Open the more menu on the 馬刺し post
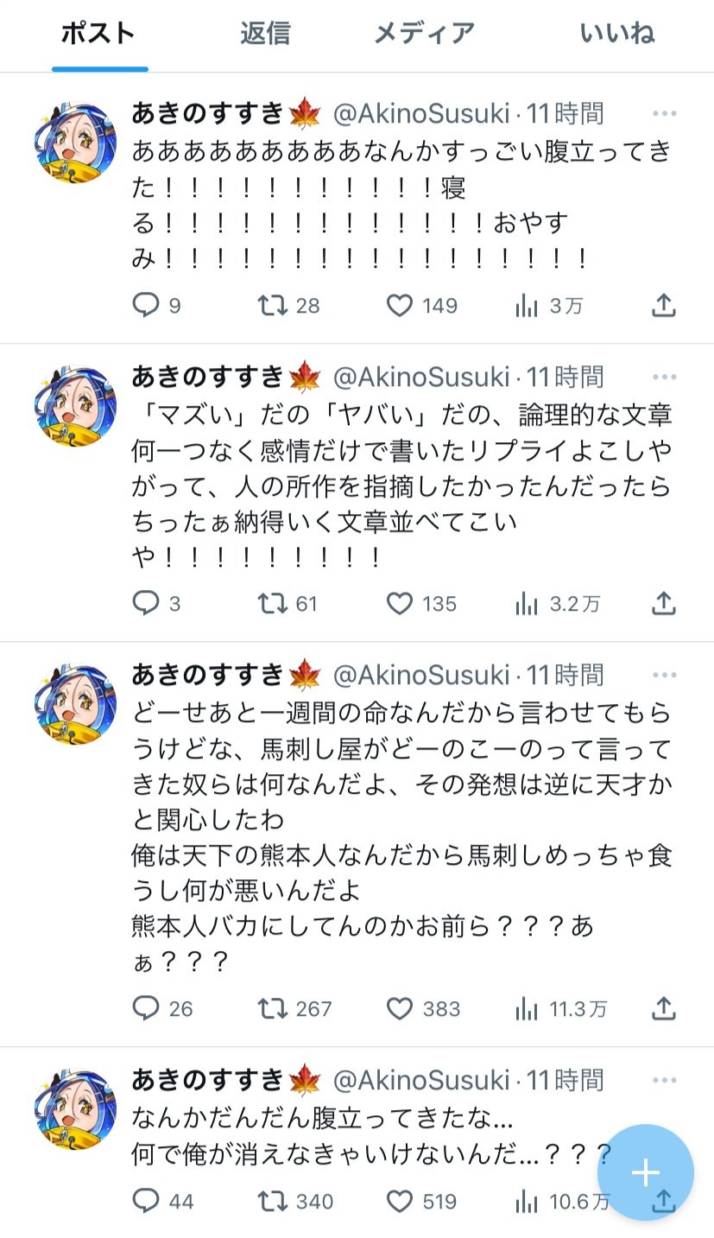 pos(664,675)
